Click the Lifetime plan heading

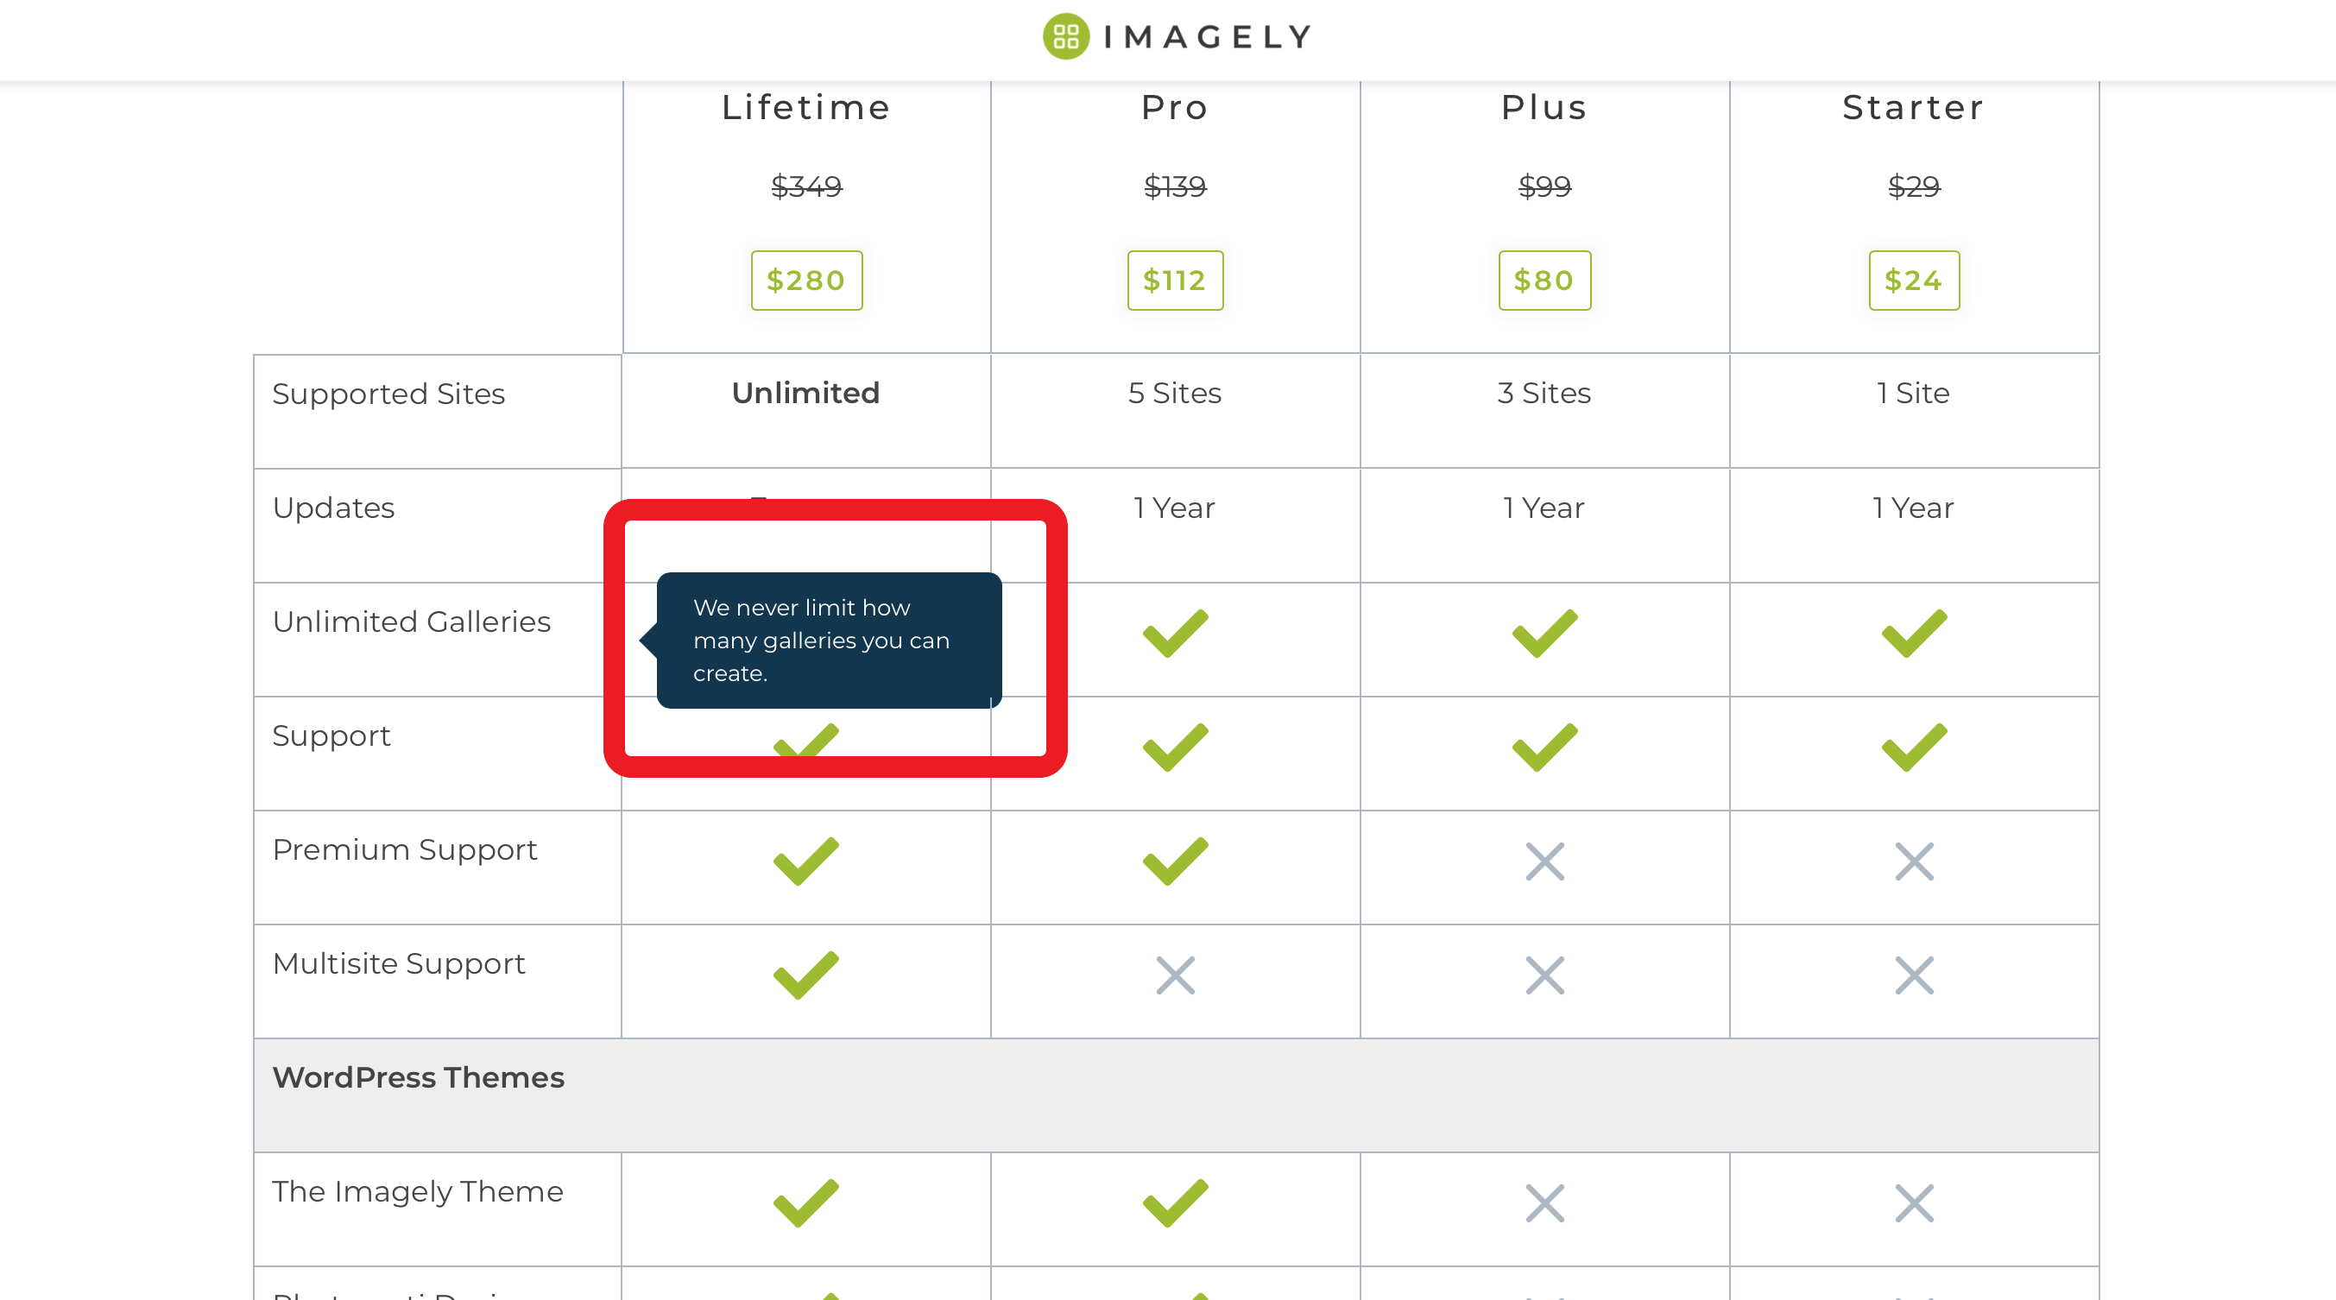[x=806, y=108]
